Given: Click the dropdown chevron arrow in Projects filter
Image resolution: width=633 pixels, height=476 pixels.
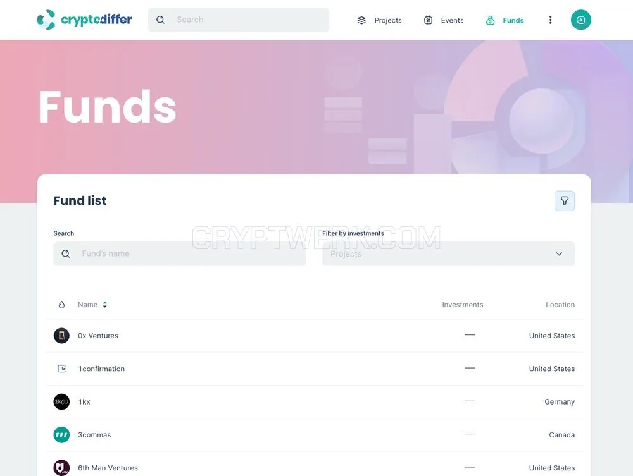Looking at the screenshot, I should pyautogui.click(x=559, y=254).
